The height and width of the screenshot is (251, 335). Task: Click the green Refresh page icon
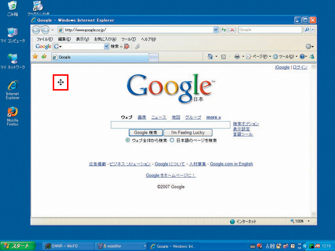224,30
